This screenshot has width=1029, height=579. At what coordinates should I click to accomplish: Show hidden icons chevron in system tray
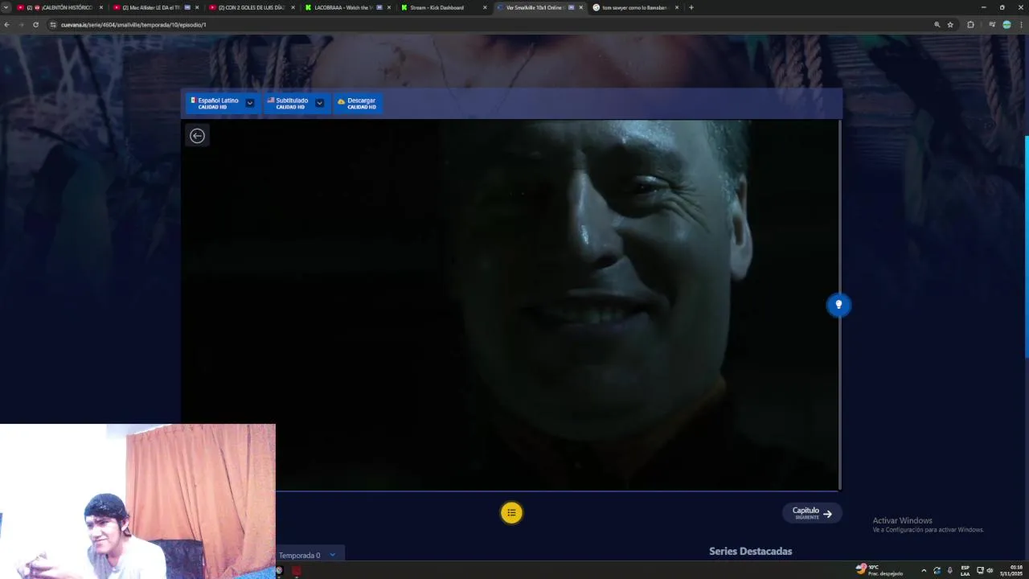[923, 570]
